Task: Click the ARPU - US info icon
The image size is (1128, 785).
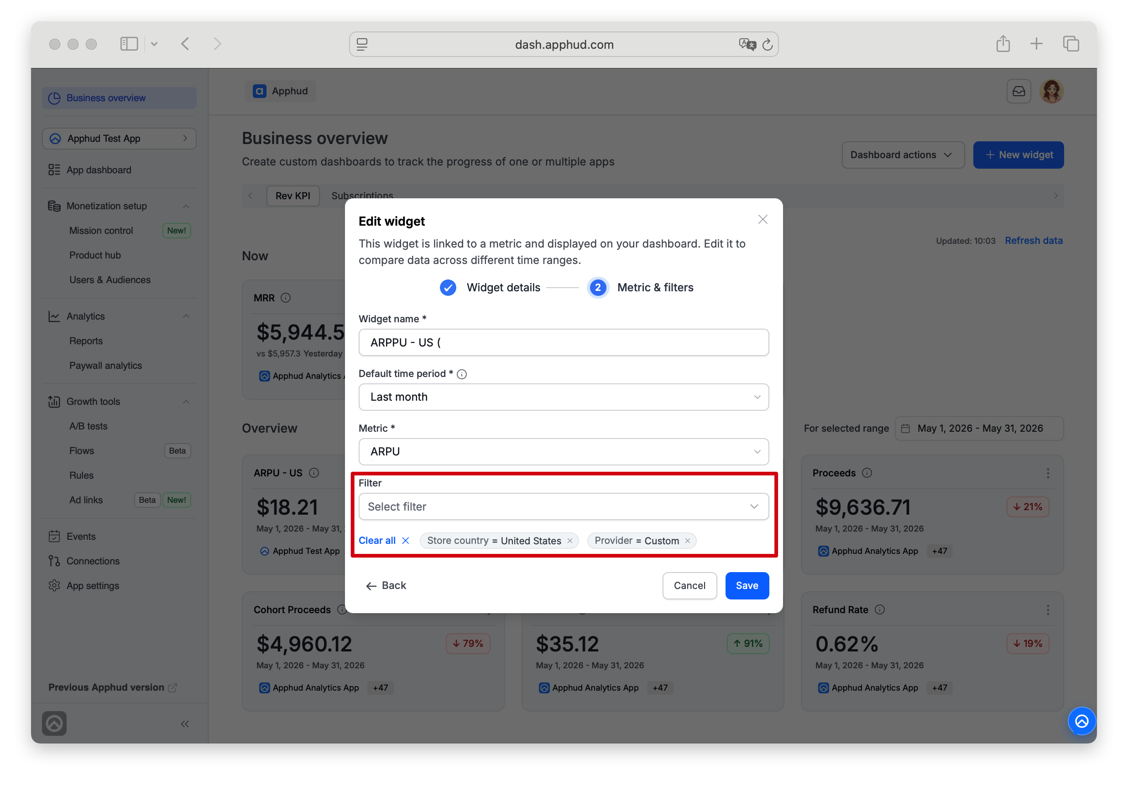Action: tap(314, 473)
